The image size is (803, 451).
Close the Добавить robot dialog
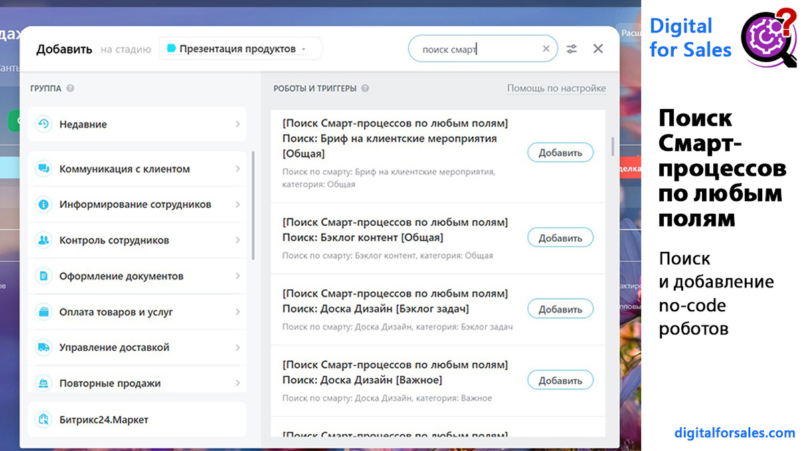(x=598, y=49)
